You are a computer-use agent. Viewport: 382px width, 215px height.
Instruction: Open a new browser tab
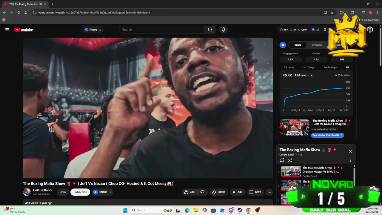53,4
